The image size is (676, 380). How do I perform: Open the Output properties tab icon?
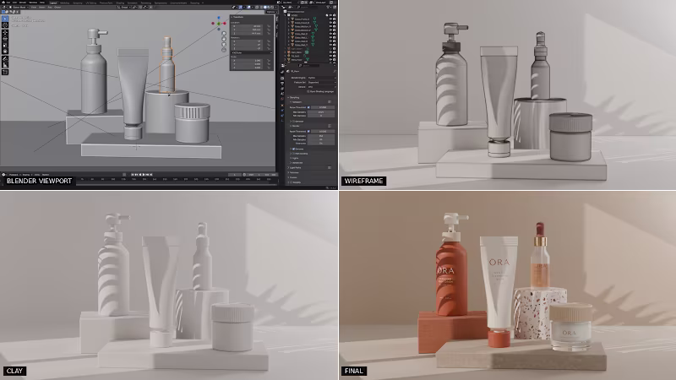click(282, 83)
